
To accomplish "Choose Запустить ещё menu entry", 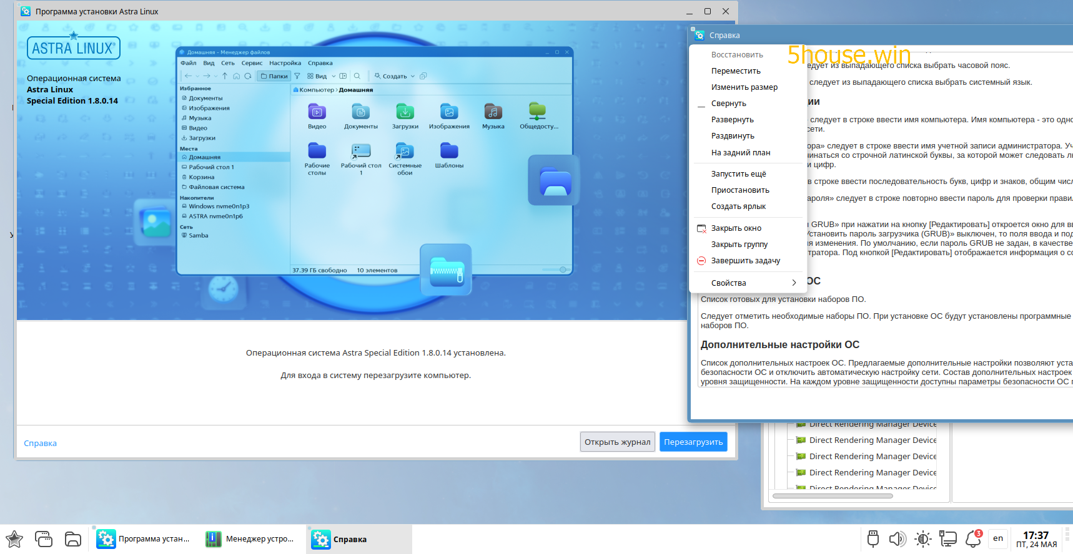I will tap(739, 174).
